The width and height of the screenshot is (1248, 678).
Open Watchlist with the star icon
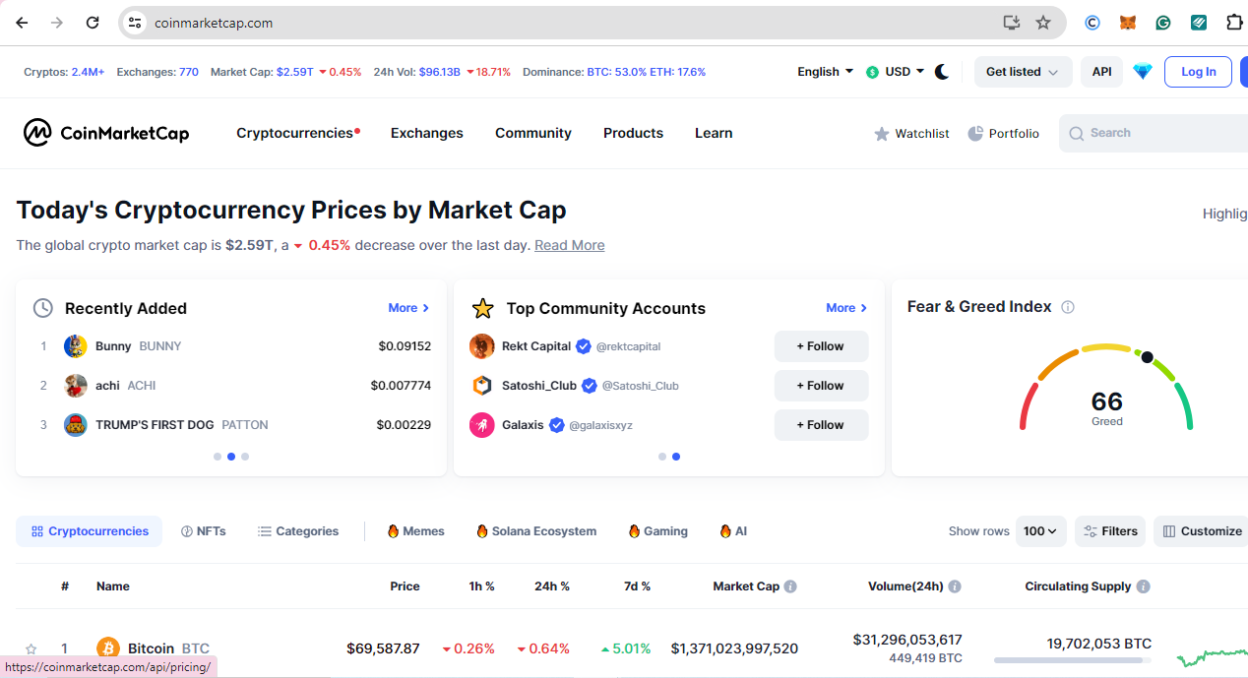pyautogui.click(x=911, y=134)
